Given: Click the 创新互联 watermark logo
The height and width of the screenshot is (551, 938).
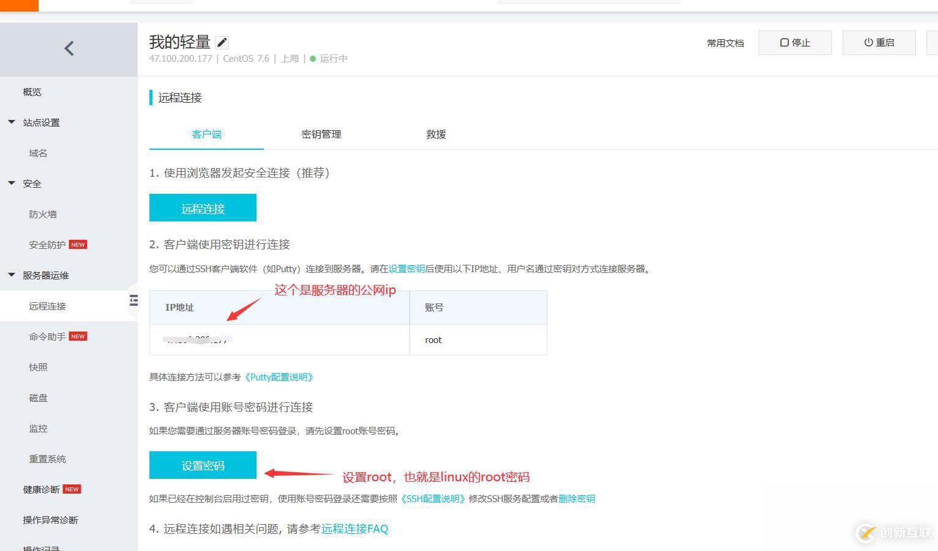Looking at the screenshot, I should (891, 533).
